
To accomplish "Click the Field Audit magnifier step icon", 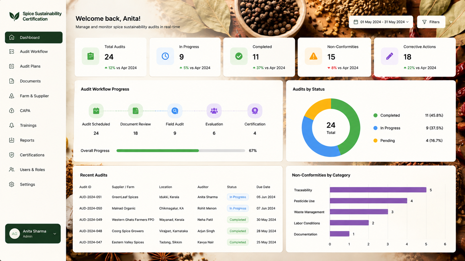I will 175,111.
